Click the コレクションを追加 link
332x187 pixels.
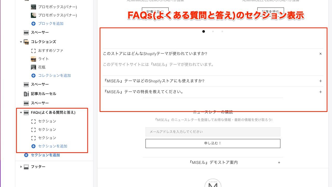coord(54,76)
